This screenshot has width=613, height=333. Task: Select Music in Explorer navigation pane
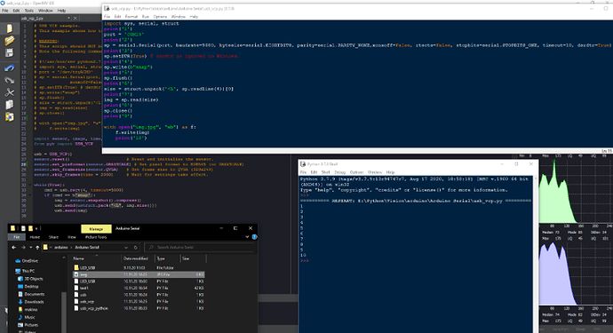coord(26,317)
